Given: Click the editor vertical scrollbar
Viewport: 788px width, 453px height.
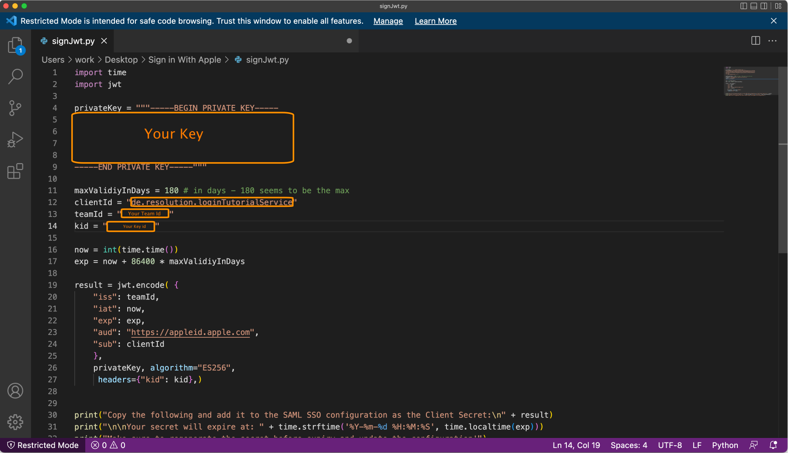Looking at the screenshot, I should (783, 160).
